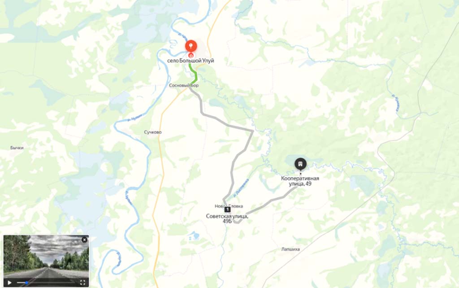Click the green route segment

194,73
